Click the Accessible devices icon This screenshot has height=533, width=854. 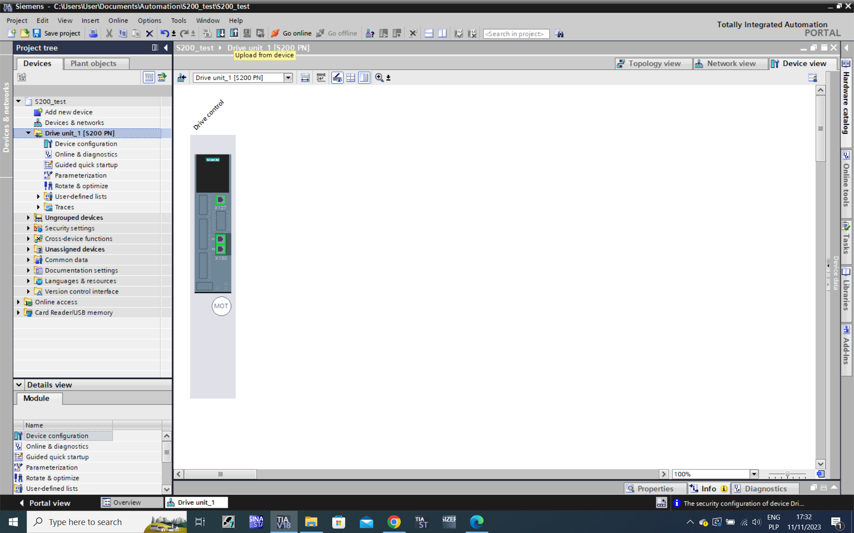click(370, 33)
